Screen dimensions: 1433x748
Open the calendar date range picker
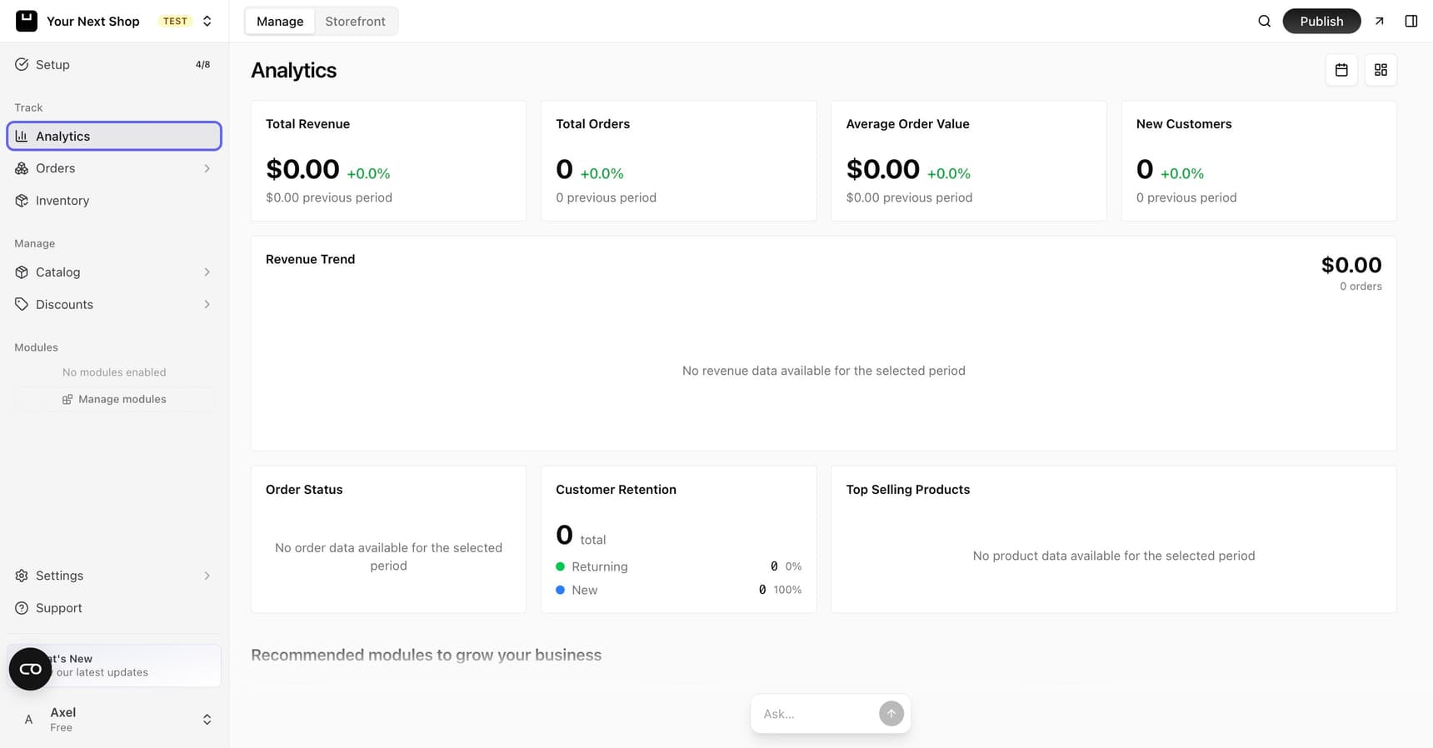1341,70
